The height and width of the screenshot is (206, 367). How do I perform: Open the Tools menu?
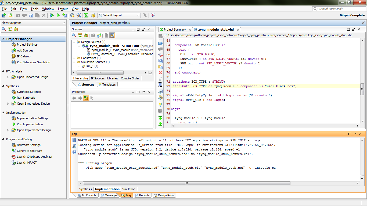click(x=34, y=9)
